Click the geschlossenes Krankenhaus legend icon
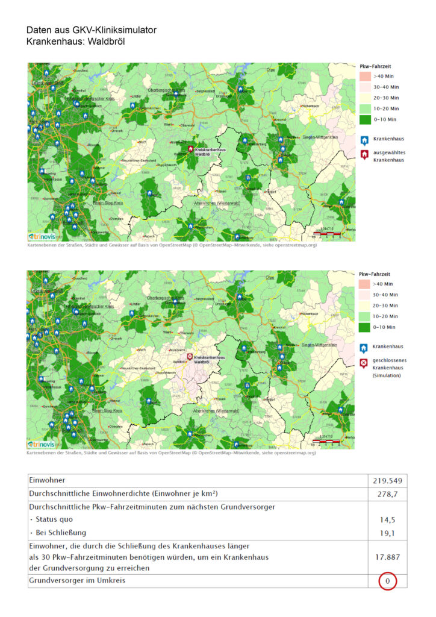The width and height of the screenshot is (436, 617). 364,362
